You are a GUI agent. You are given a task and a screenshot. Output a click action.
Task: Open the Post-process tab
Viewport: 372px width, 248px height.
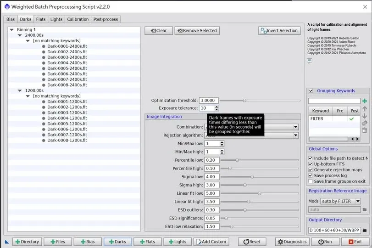105,19
